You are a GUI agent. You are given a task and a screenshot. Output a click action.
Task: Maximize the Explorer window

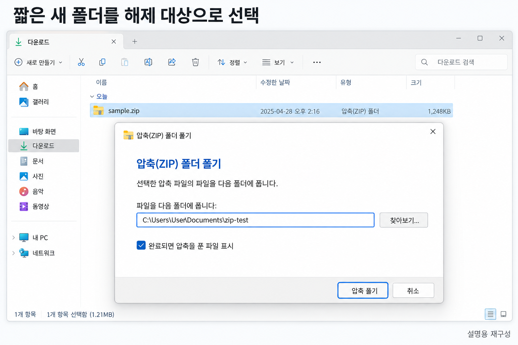tap(480, 38)
